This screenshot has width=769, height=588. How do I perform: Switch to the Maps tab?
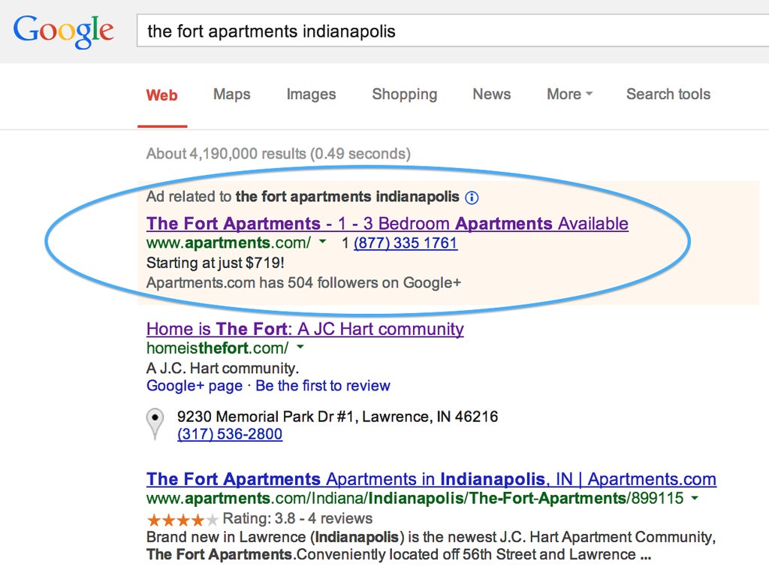coord(231,94)
